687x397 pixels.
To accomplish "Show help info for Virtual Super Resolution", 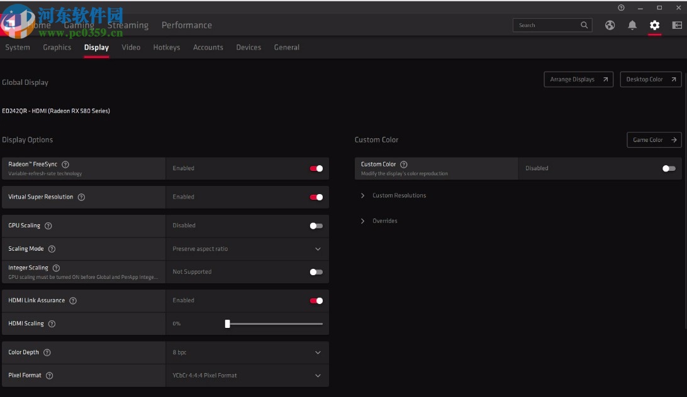I will pyautogui.click(x=81, y=197).
